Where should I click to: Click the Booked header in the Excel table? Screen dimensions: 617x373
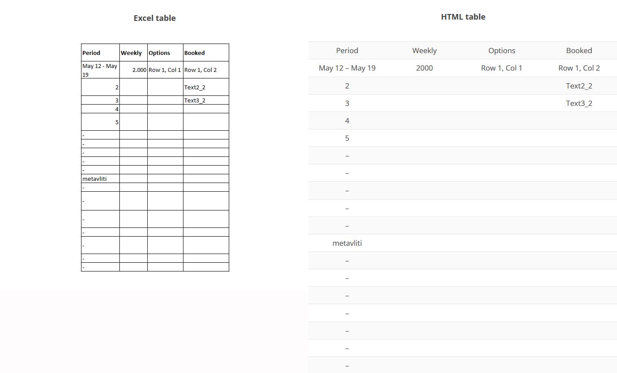pos(206,53)
